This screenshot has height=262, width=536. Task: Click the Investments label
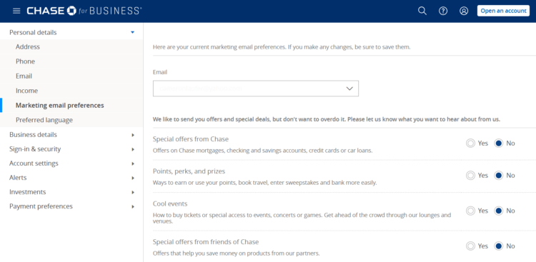click(x=27, y=192)
